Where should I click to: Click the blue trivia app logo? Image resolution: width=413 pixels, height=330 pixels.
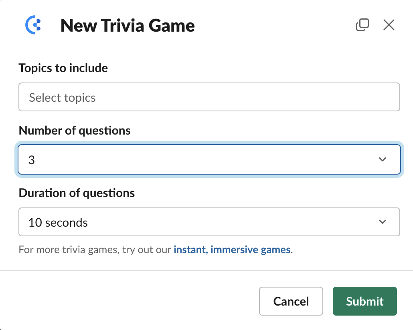33,25
